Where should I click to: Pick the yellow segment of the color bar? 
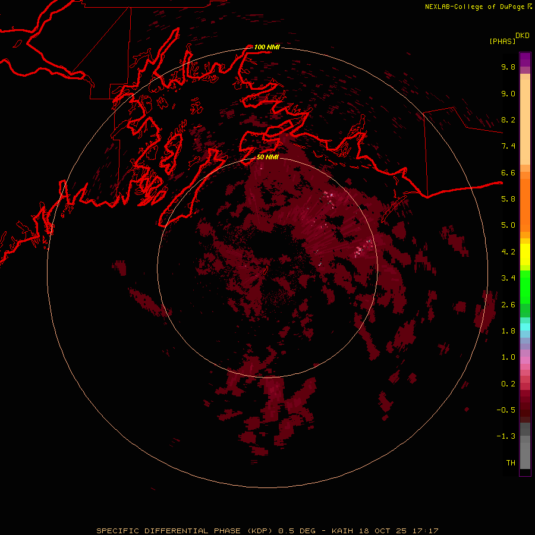click(525, 254)
